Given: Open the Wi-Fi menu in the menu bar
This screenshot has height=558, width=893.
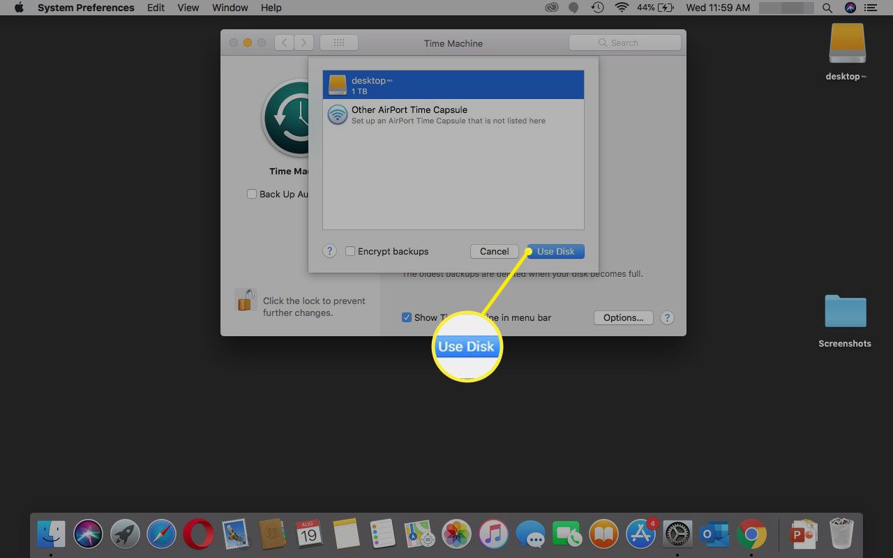Looking at the screenshot, I should coord(621,8).
